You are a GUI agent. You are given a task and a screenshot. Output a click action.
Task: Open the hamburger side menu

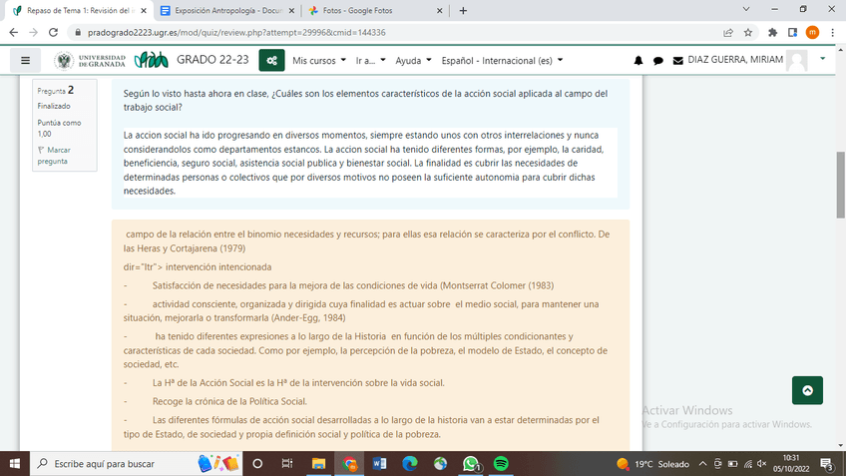[x=25, y=61]
